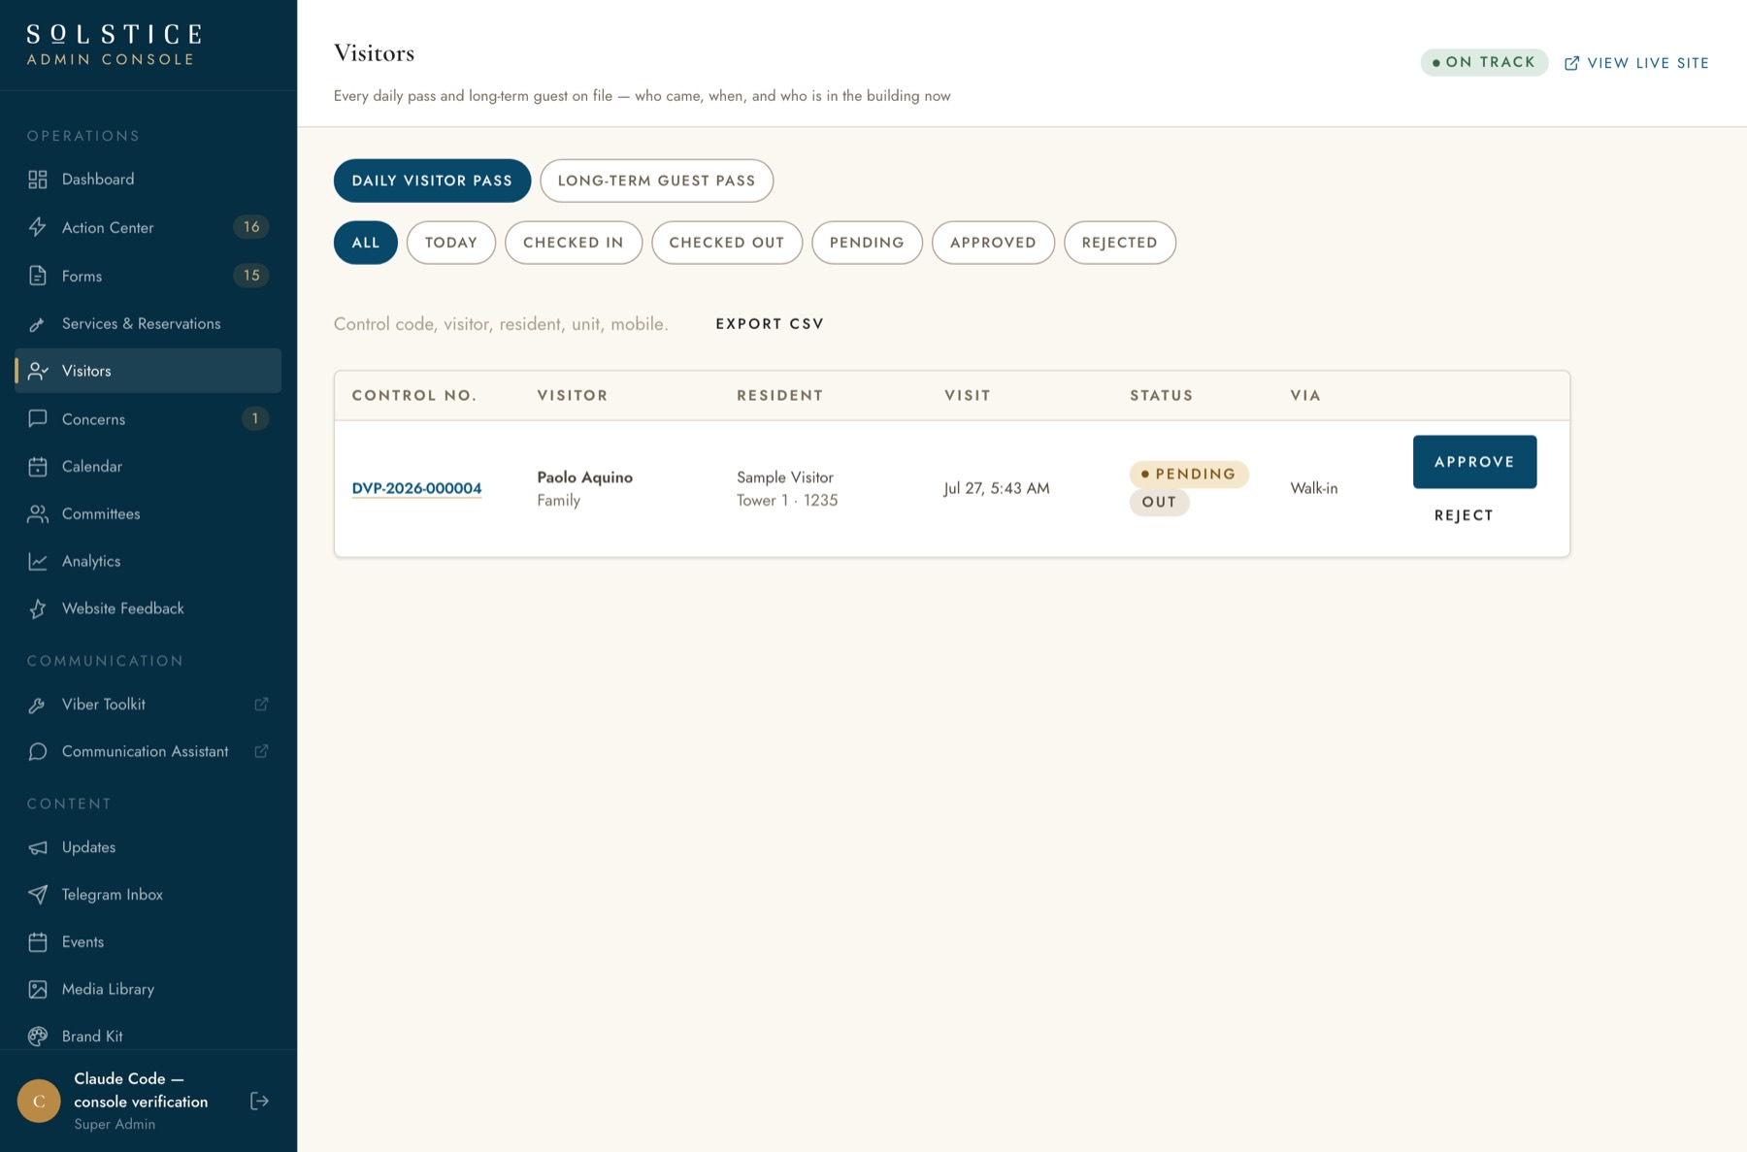This screenshot has width=1747, height=1152.
Task: Click the Dashboard grid icon
Action: [x=38, y=180]
